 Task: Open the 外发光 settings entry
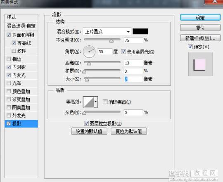19,116
